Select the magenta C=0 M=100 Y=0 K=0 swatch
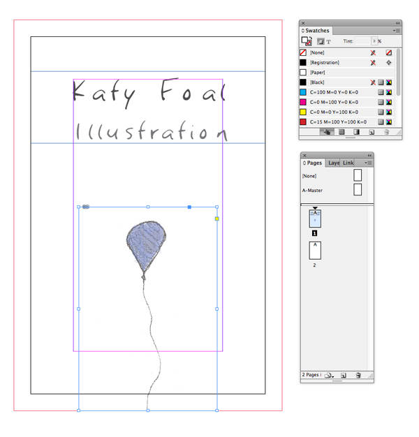This screenshot has width=419, height=437. 347,102
